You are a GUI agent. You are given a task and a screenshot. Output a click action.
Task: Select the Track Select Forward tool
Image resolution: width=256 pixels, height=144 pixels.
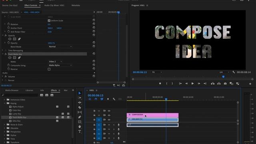click(x=80, y=98)
